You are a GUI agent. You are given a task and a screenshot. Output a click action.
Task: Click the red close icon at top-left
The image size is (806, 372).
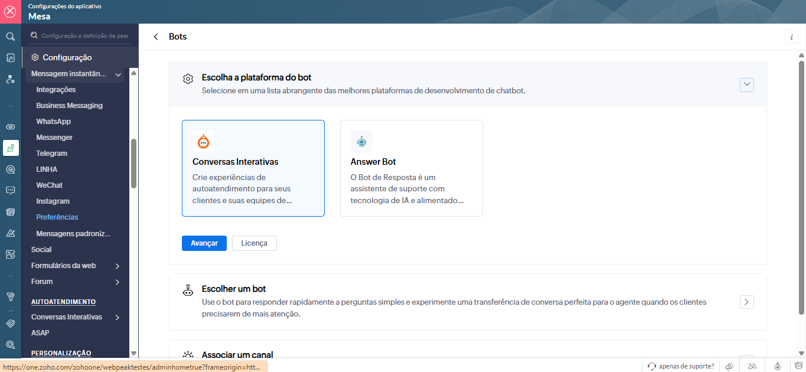pyautogui.click(x=10, y=11)
